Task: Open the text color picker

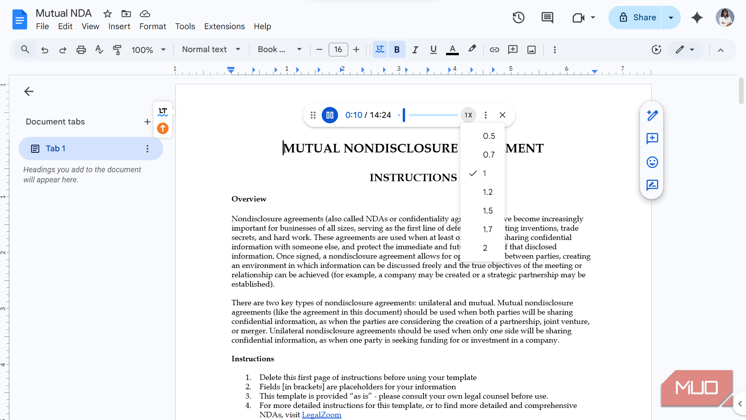Action: point(452,49)
